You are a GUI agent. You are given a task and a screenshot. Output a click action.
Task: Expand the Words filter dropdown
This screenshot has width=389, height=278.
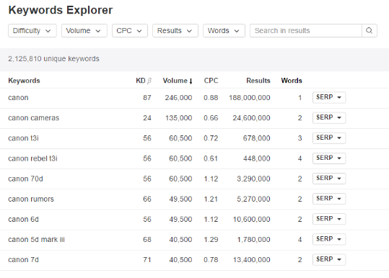[x=224, y=31]
